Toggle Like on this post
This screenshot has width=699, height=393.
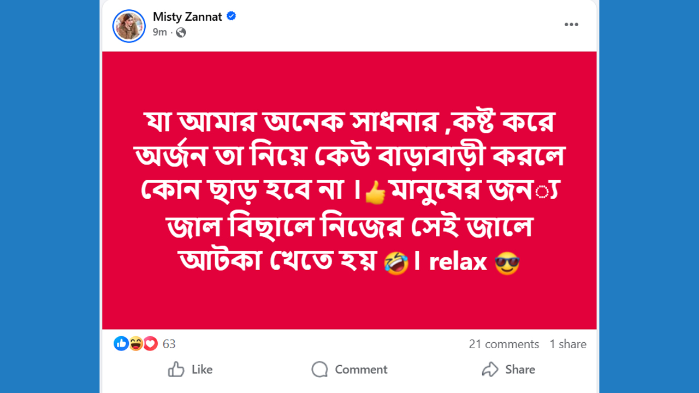(190, 370)
